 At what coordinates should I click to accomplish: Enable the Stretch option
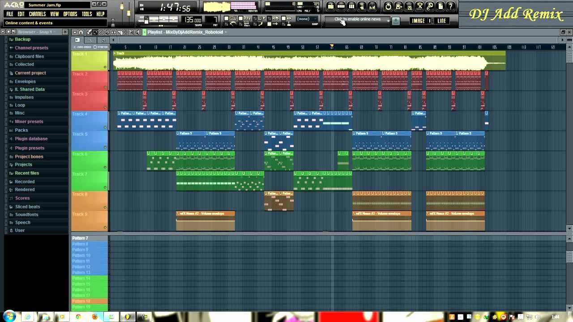click(x=101, y=47)
